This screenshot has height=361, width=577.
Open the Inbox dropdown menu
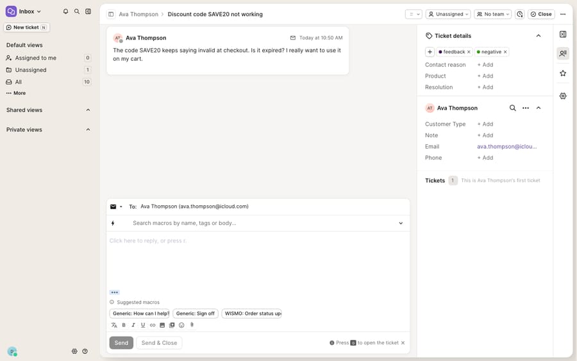[x=30, y=12]
